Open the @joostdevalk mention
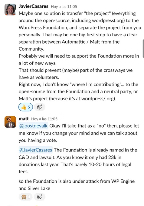Viewport: 144px width, 206px height. (33, 126)
